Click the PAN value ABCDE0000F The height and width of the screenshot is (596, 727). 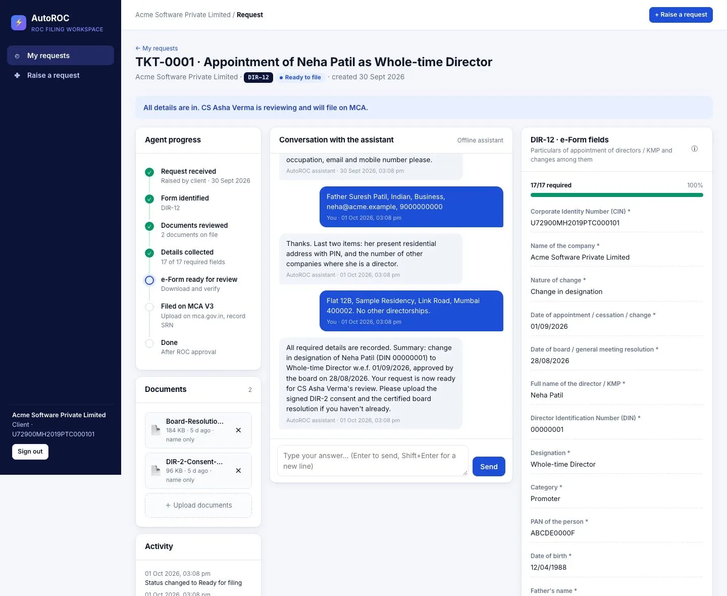[553, 533]
